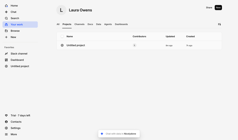238x140 pixels.
Task: Click the sort order icon above table
Action: 219,24
